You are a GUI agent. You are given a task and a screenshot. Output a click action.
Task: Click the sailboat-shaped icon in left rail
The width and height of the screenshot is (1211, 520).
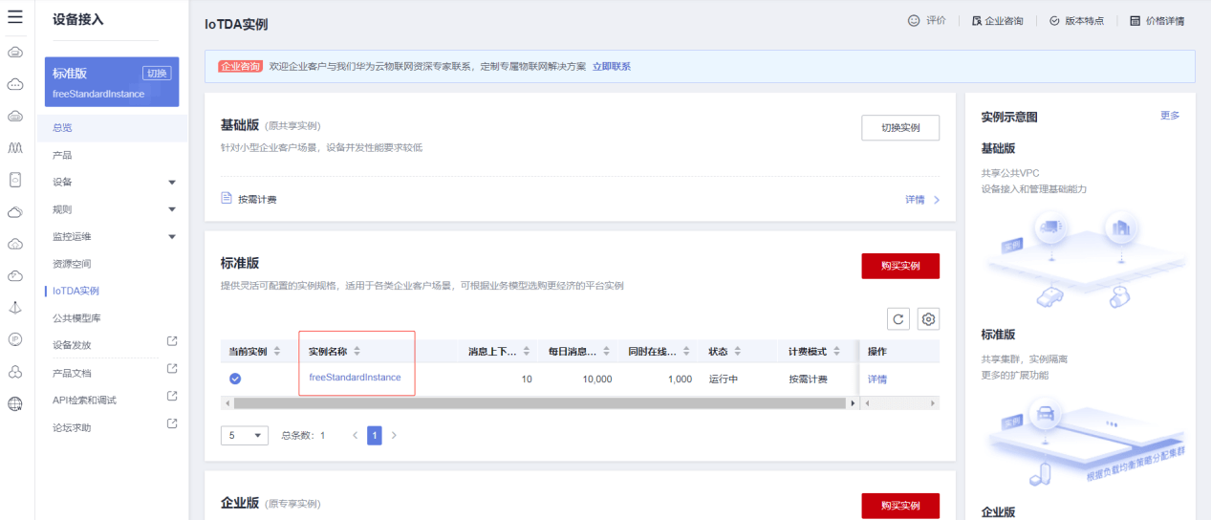tap(15, 307)
